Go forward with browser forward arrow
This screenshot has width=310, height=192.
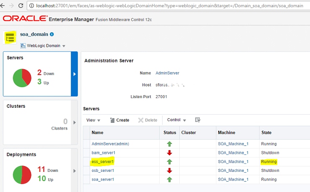11,5
